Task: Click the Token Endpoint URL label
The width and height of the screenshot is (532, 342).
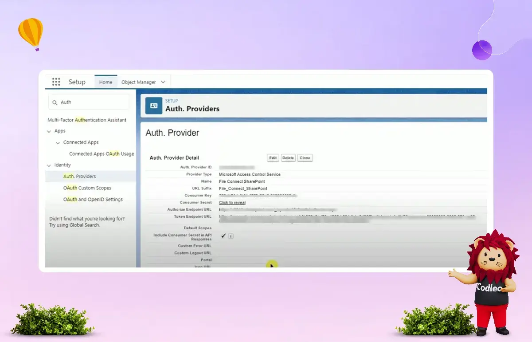Action: click(192, 217)
